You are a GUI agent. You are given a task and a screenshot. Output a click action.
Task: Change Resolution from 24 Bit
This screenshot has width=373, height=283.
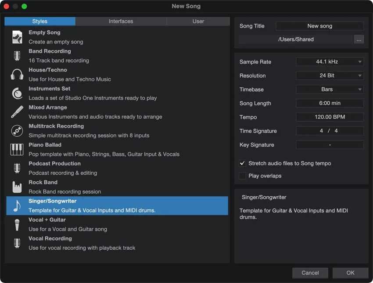[x=330, y=75]
